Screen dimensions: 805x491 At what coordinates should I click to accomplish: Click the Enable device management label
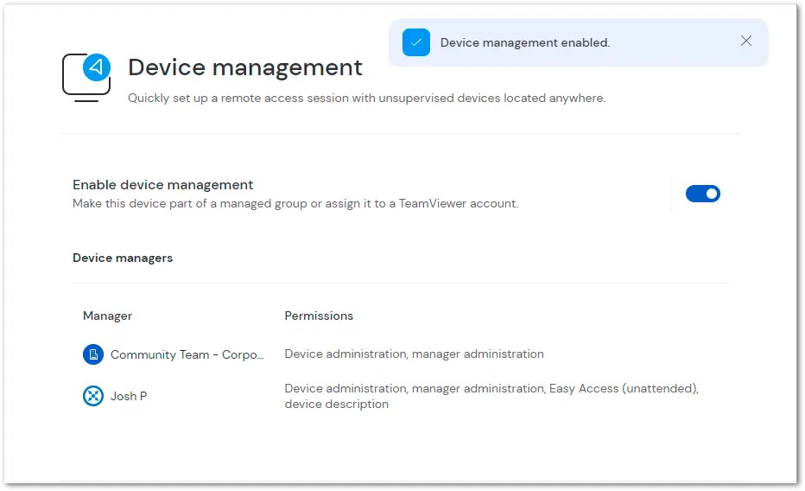(x=162, y=185)
